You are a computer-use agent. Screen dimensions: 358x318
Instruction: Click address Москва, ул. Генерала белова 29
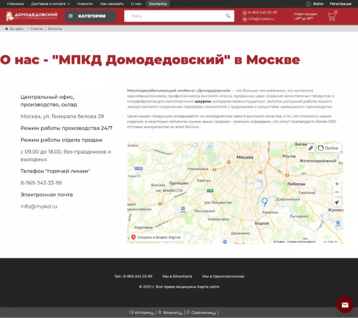click(62, 117)
